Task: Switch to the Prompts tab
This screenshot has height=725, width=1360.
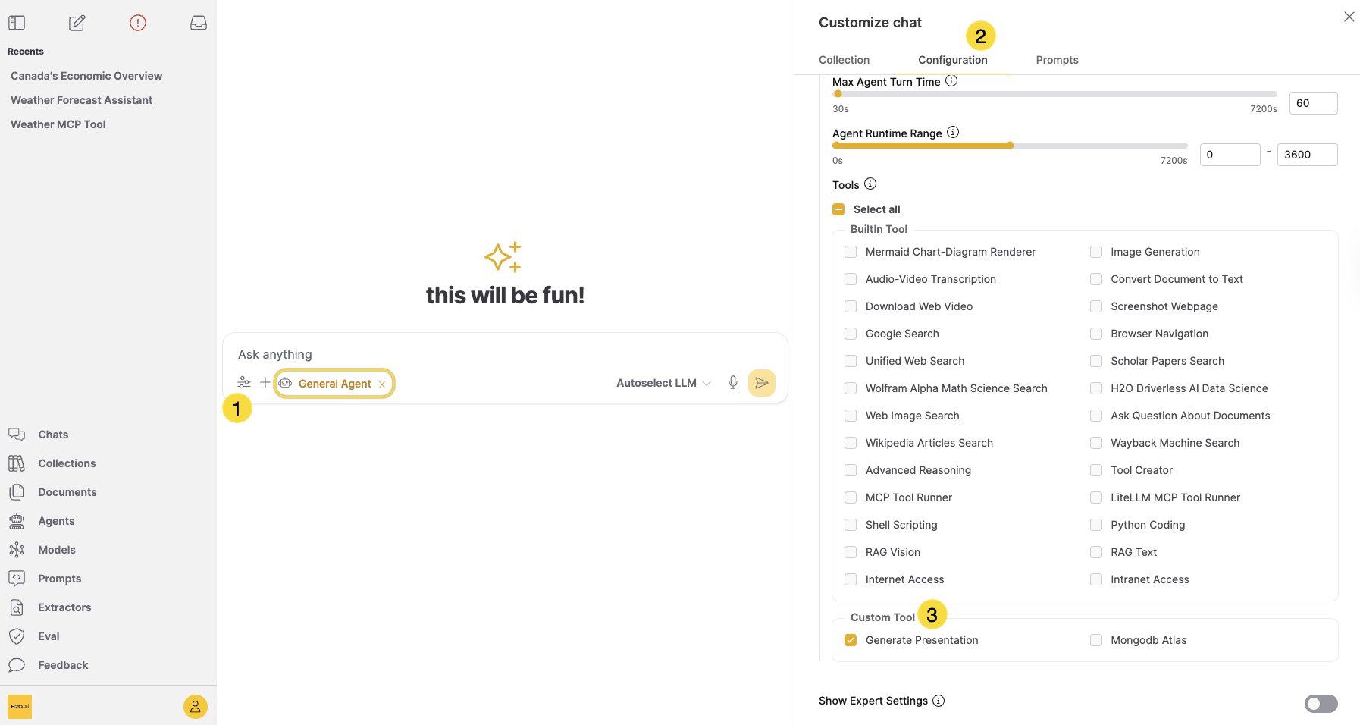Action: [1057, 60]
